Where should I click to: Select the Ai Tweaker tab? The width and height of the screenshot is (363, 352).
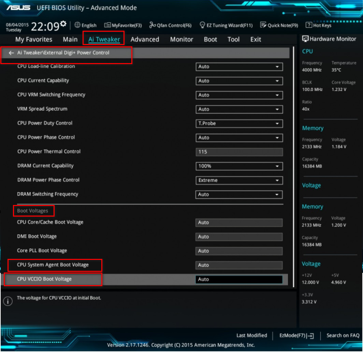click(104, 39)
